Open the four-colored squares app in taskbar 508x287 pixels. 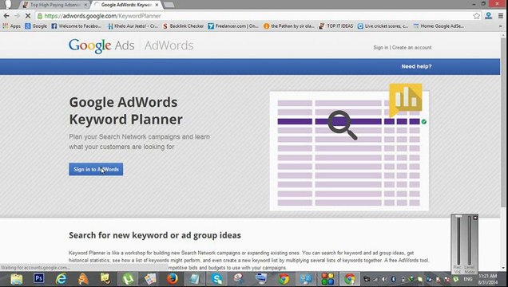click(x=327, y=279)
